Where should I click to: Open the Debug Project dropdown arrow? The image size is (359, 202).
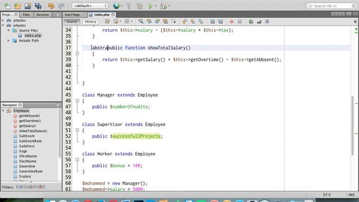[x=169, y=6]
